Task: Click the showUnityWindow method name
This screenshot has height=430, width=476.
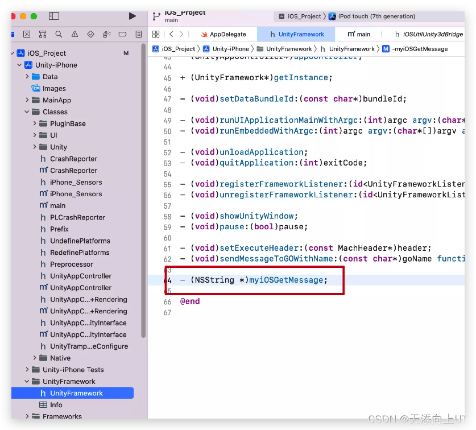Action: click(x=257, y=216)
